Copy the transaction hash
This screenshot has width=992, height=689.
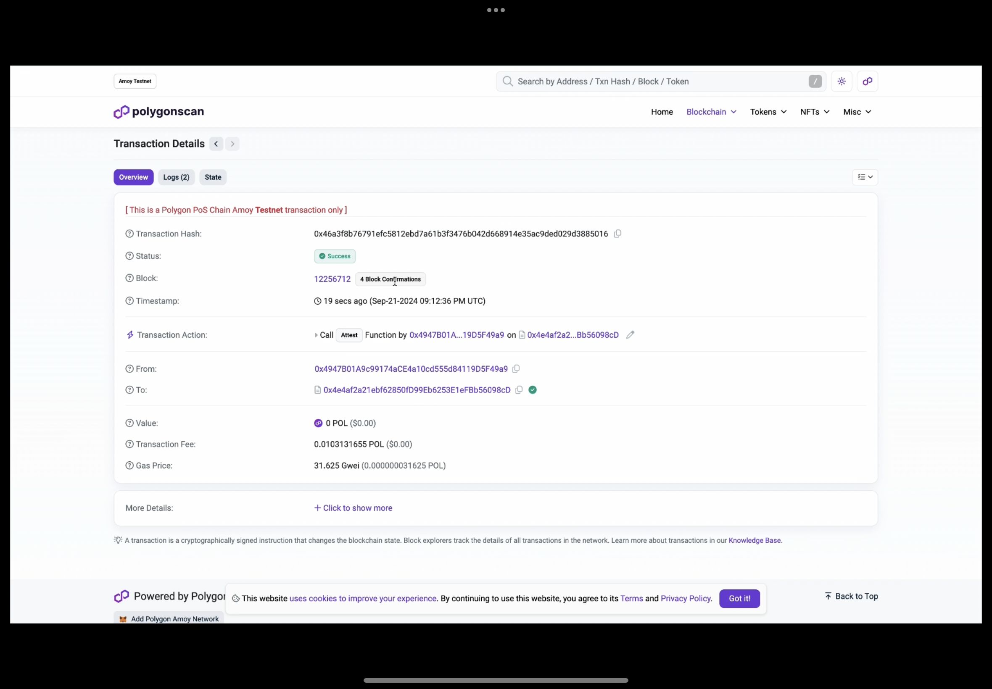tap(617, 234)
